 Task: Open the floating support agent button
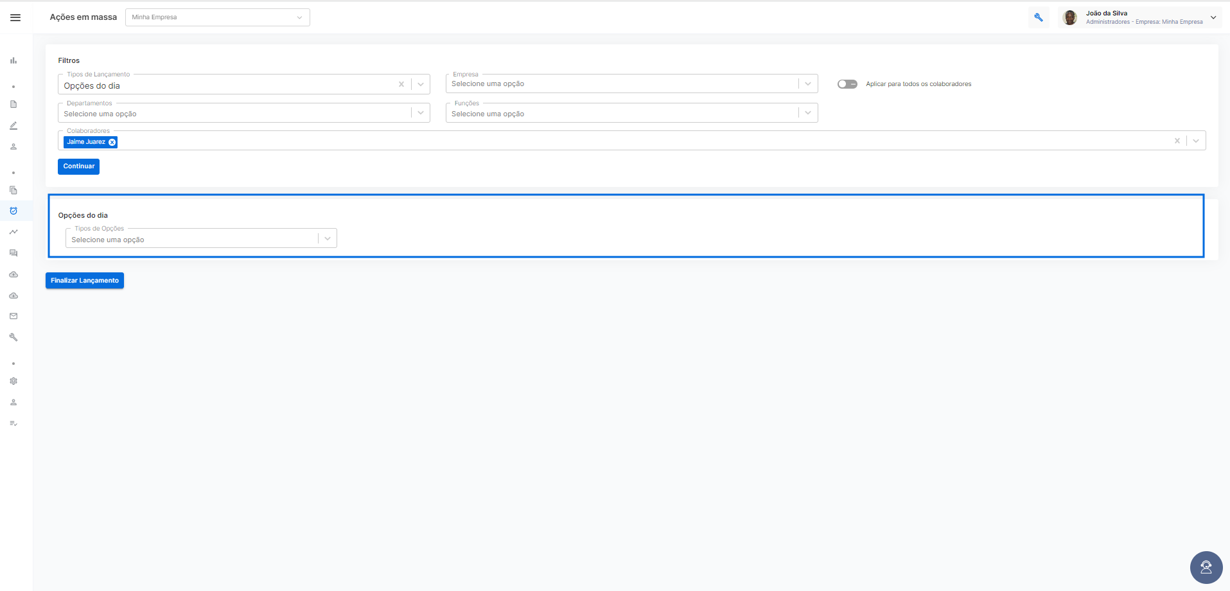point(1206,567)
